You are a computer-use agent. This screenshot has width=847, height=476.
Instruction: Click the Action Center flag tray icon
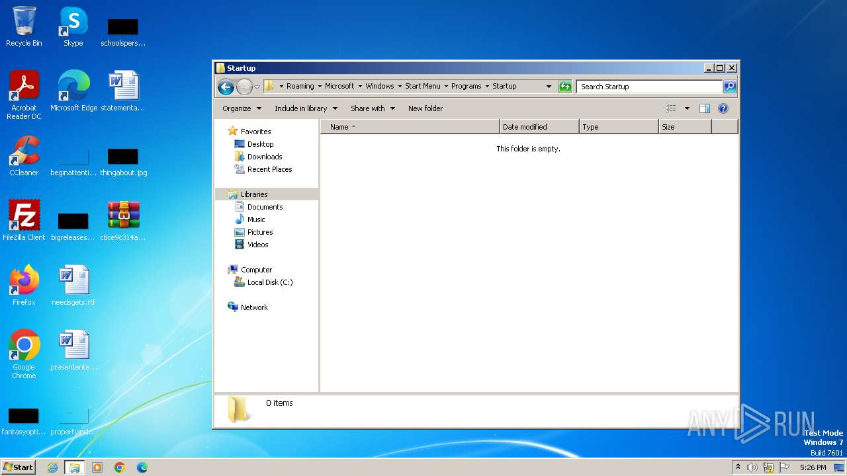point(783,467)
